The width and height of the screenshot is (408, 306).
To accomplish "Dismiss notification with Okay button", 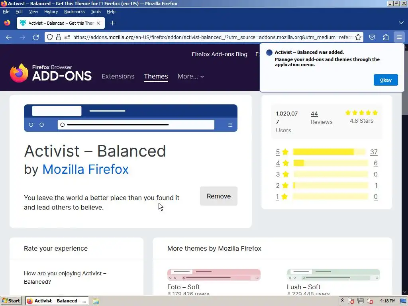I will tap(386, 80).
